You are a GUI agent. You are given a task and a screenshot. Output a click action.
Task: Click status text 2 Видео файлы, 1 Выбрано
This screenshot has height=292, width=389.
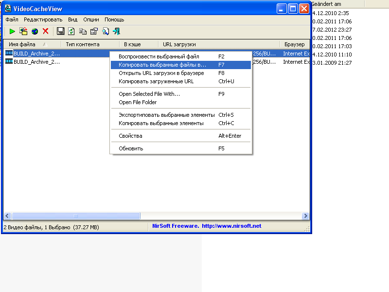pos(37,227)
